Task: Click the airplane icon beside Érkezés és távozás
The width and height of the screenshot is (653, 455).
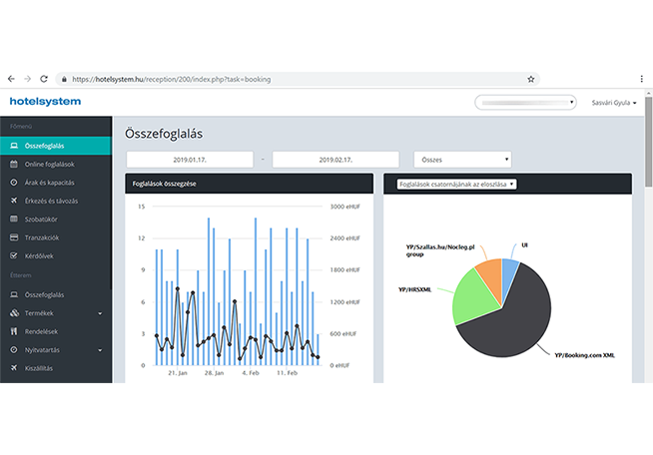Action: 13,201
